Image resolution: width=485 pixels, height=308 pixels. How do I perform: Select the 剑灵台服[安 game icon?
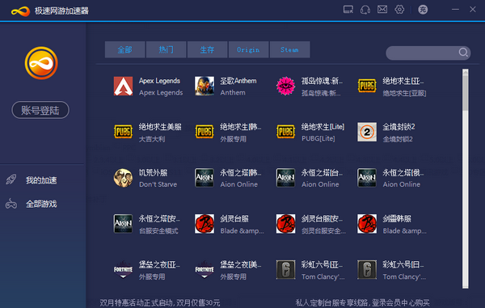coord(285,224)
